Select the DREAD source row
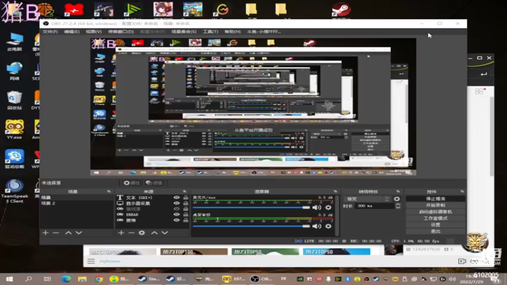Viewport: 507px width, 285px height. tap(152, 215)
